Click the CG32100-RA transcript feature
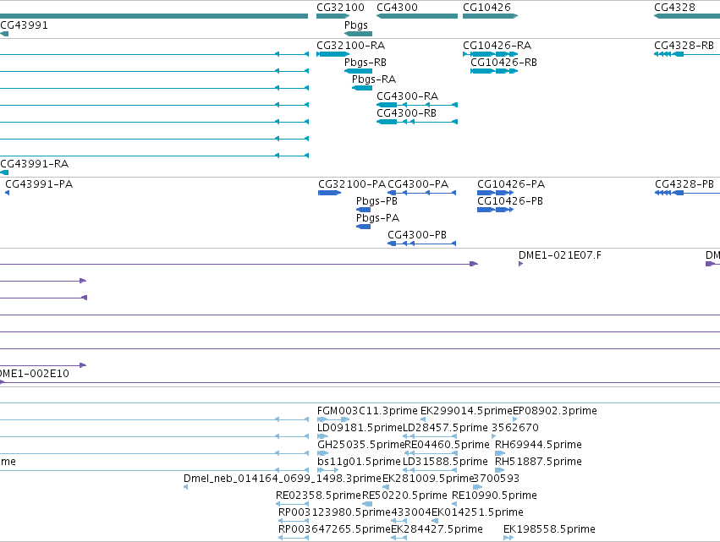The width and height of the screenshot is (720, 542). click(333, 54)
